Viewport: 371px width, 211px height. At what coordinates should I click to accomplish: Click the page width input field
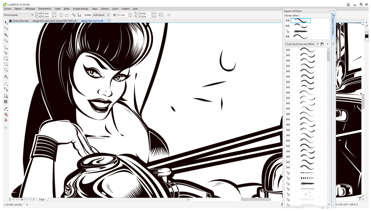coord(45,13)
